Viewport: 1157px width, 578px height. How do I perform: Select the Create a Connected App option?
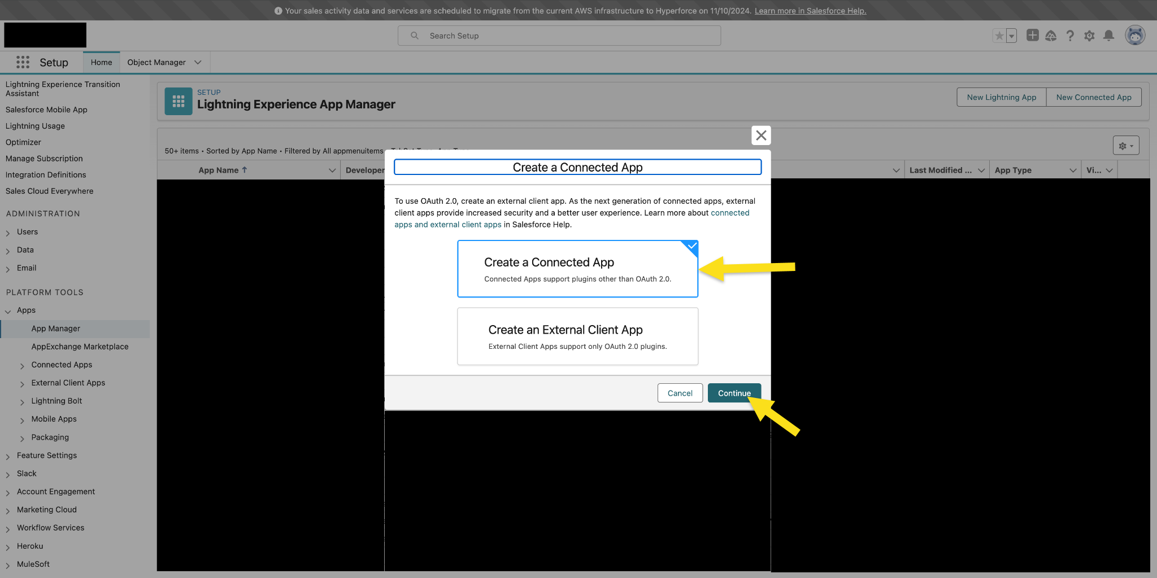tap(577, 269)
